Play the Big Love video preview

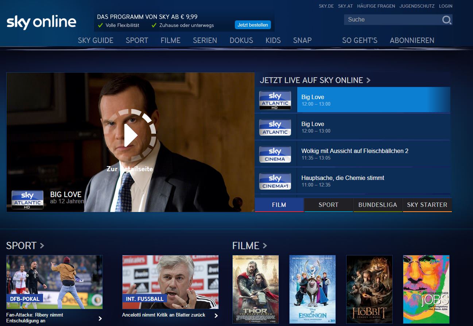click(x=130, y=135)
